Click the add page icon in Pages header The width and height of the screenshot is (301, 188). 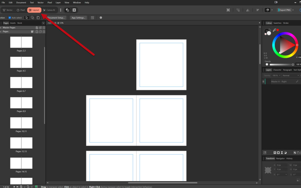coord(37,32)
